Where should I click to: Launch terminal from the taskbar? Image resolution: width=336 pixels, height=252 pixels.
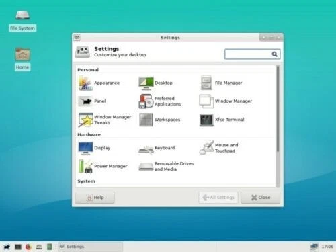[18, 247]
